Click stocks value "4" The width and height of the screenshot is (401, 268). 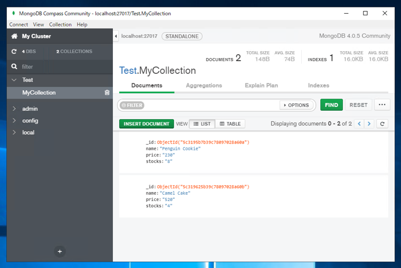click(x=168, y=206)
